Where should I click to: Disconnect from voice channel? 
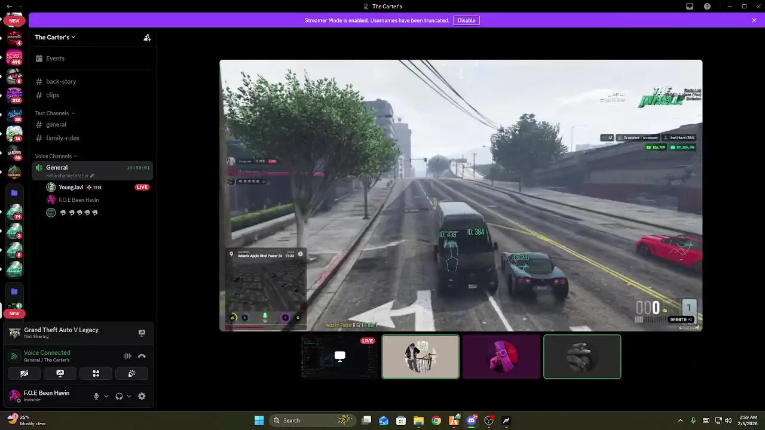[x=142, y=356]
